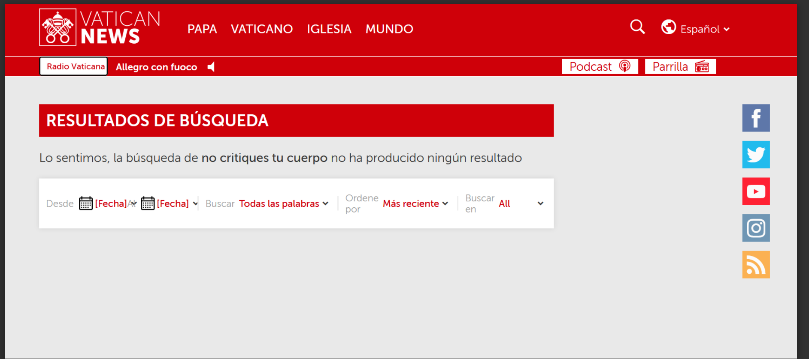Open the Twitter social icon

click(756, 155)
